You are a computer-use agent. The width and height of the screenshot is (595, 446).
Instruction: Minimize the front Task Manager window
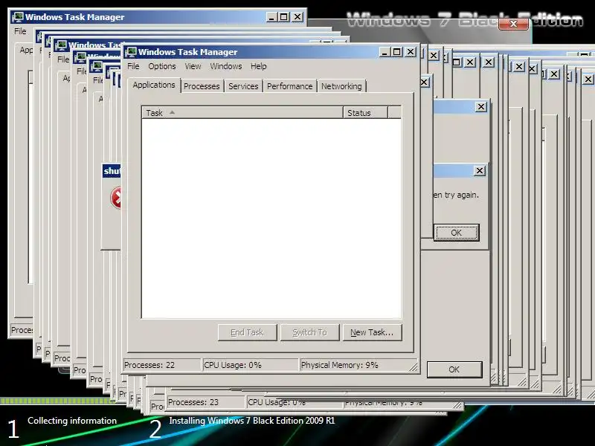pyautogui.click(x=385, y=52)
